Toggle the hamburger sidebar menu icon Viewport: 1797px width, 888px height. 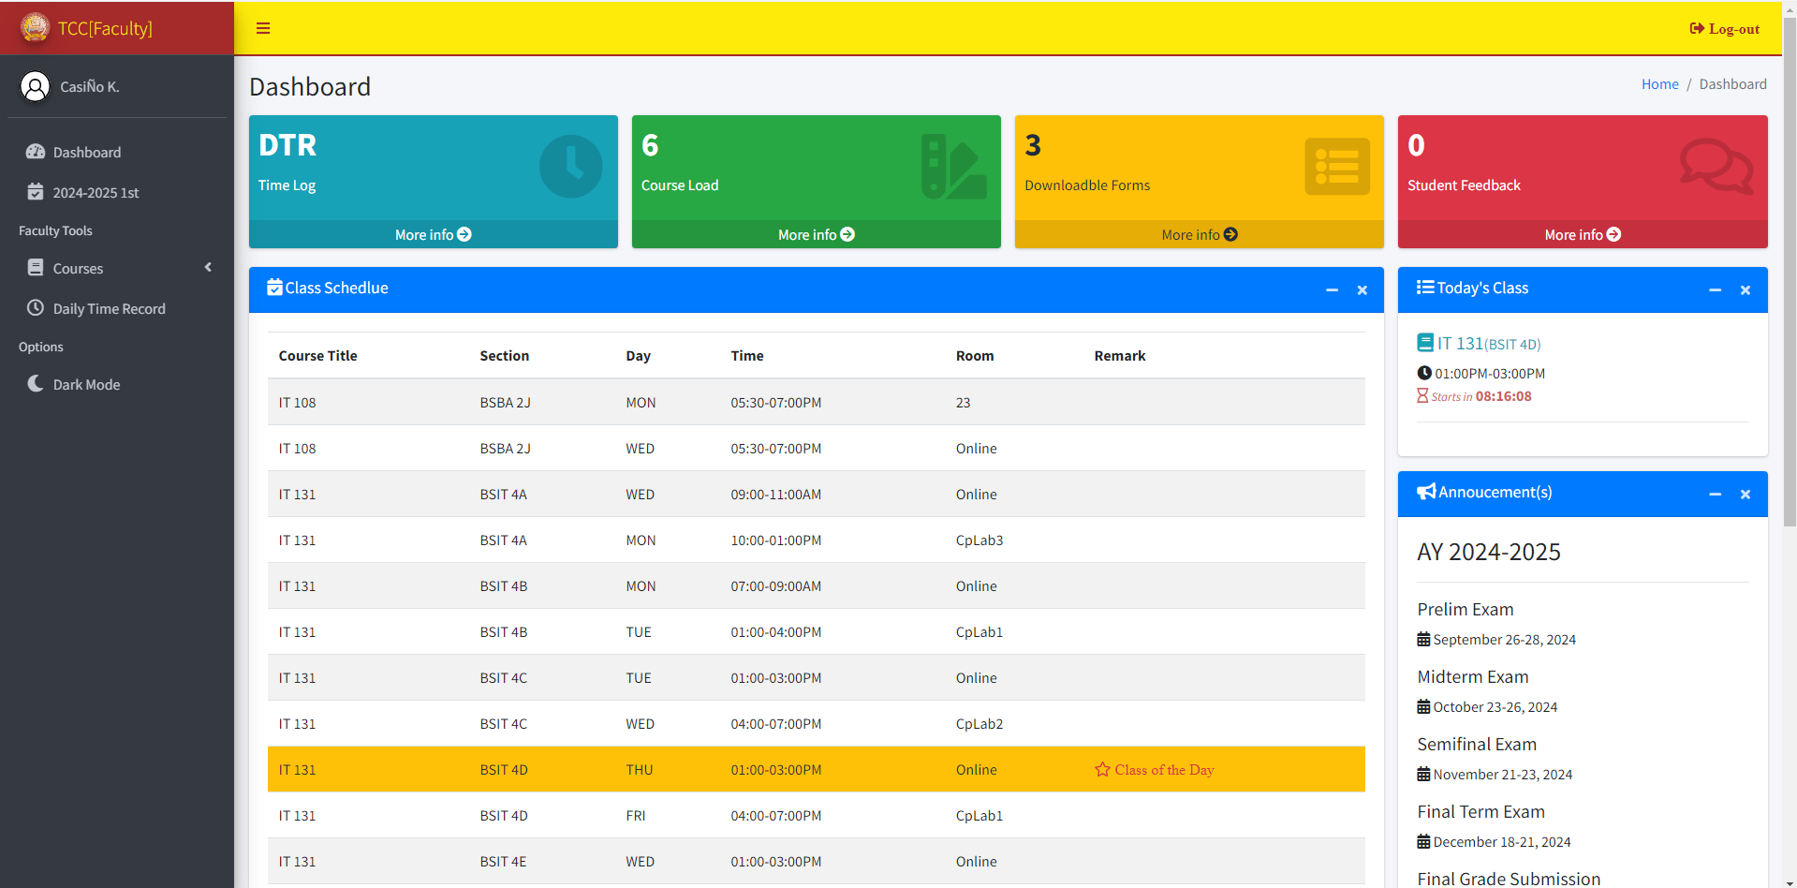click(x=263, y=28)
